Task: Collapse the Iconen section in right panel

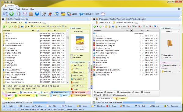Action: (x=161, y=69)
